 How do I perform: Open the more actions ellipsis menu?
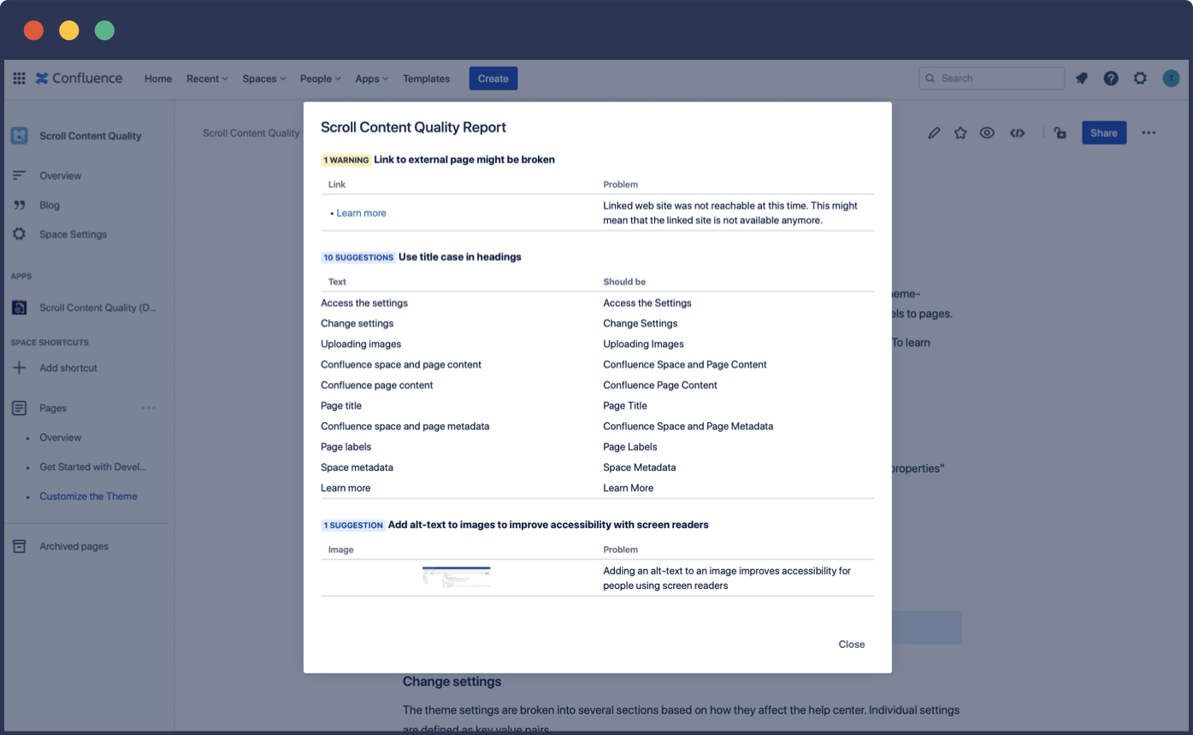tap(1149, 133)
